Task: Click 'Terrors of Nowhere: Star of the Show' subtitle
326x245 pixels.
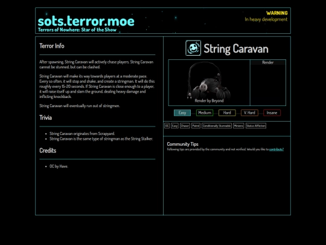Action: pos(77,30)
